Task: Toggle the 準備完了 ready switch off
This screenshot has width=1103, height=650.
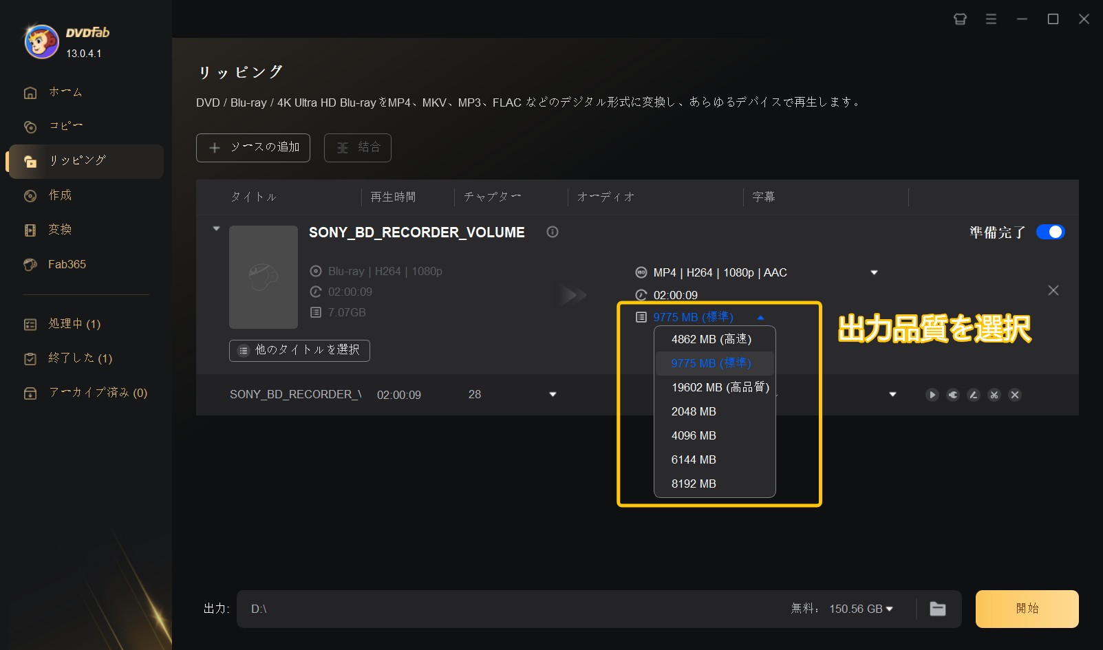Action: click(1051, 232)
